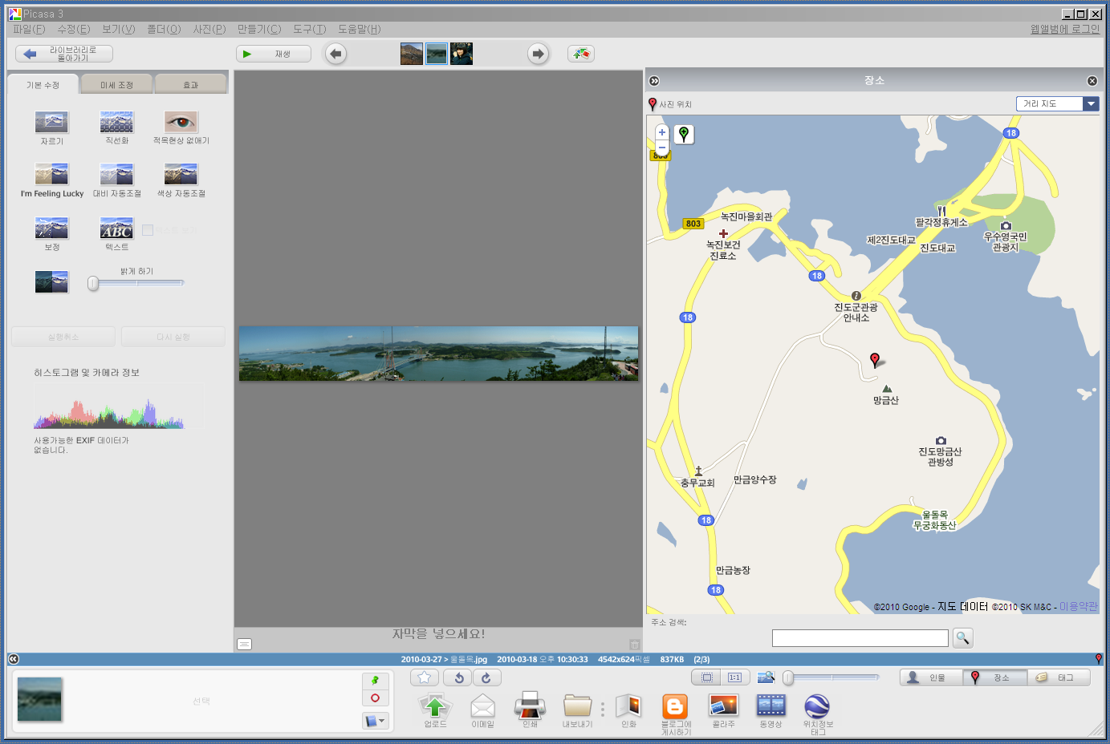This screenshot has width=1110, height=744.
Task: Click the 동영상 movie icon
Action: 770,706
